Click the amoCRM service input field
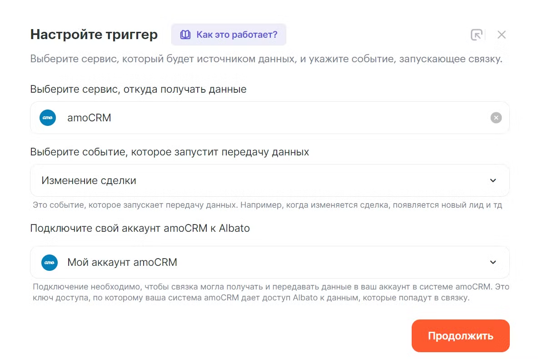 point(273,118)
